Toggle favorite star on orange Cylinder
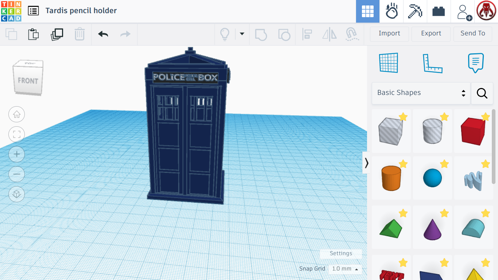 click(403, 164)
